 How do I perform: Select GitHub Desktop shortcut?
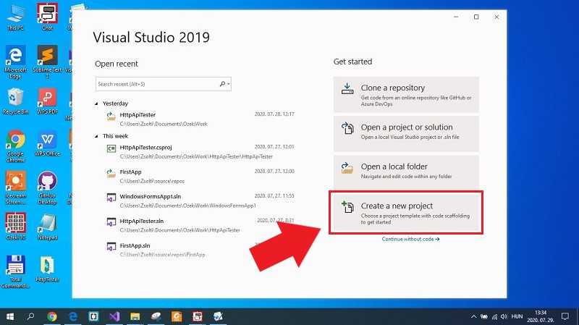coord(47,188)
